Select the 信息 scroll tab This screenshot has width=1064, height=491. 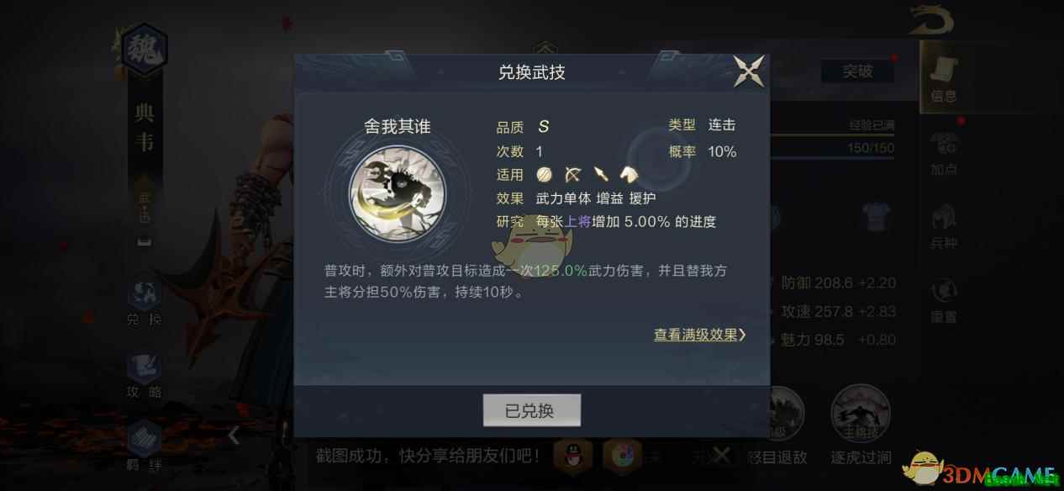(945, 75)
